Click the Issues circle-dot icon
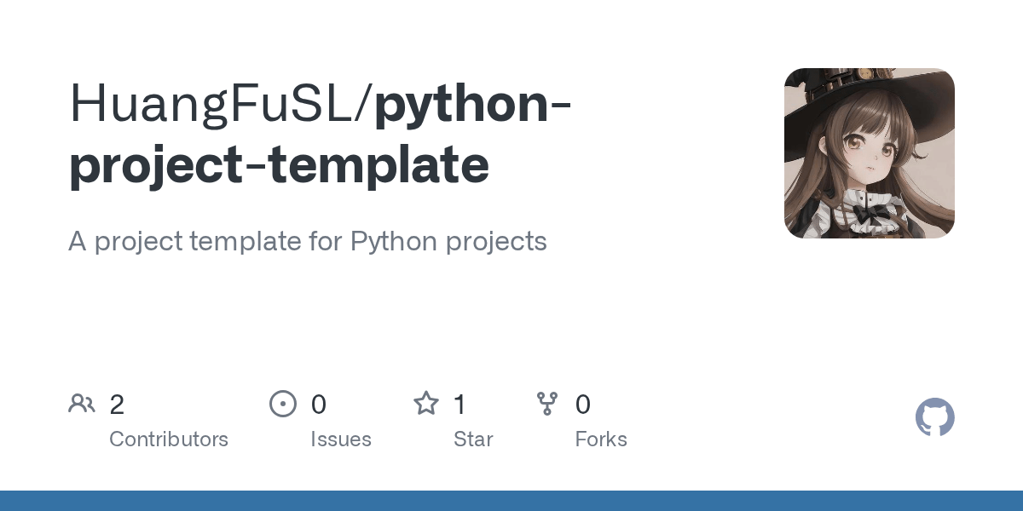Image resolution: width=1023 pixels, height=511 pixels. [282, 404]
